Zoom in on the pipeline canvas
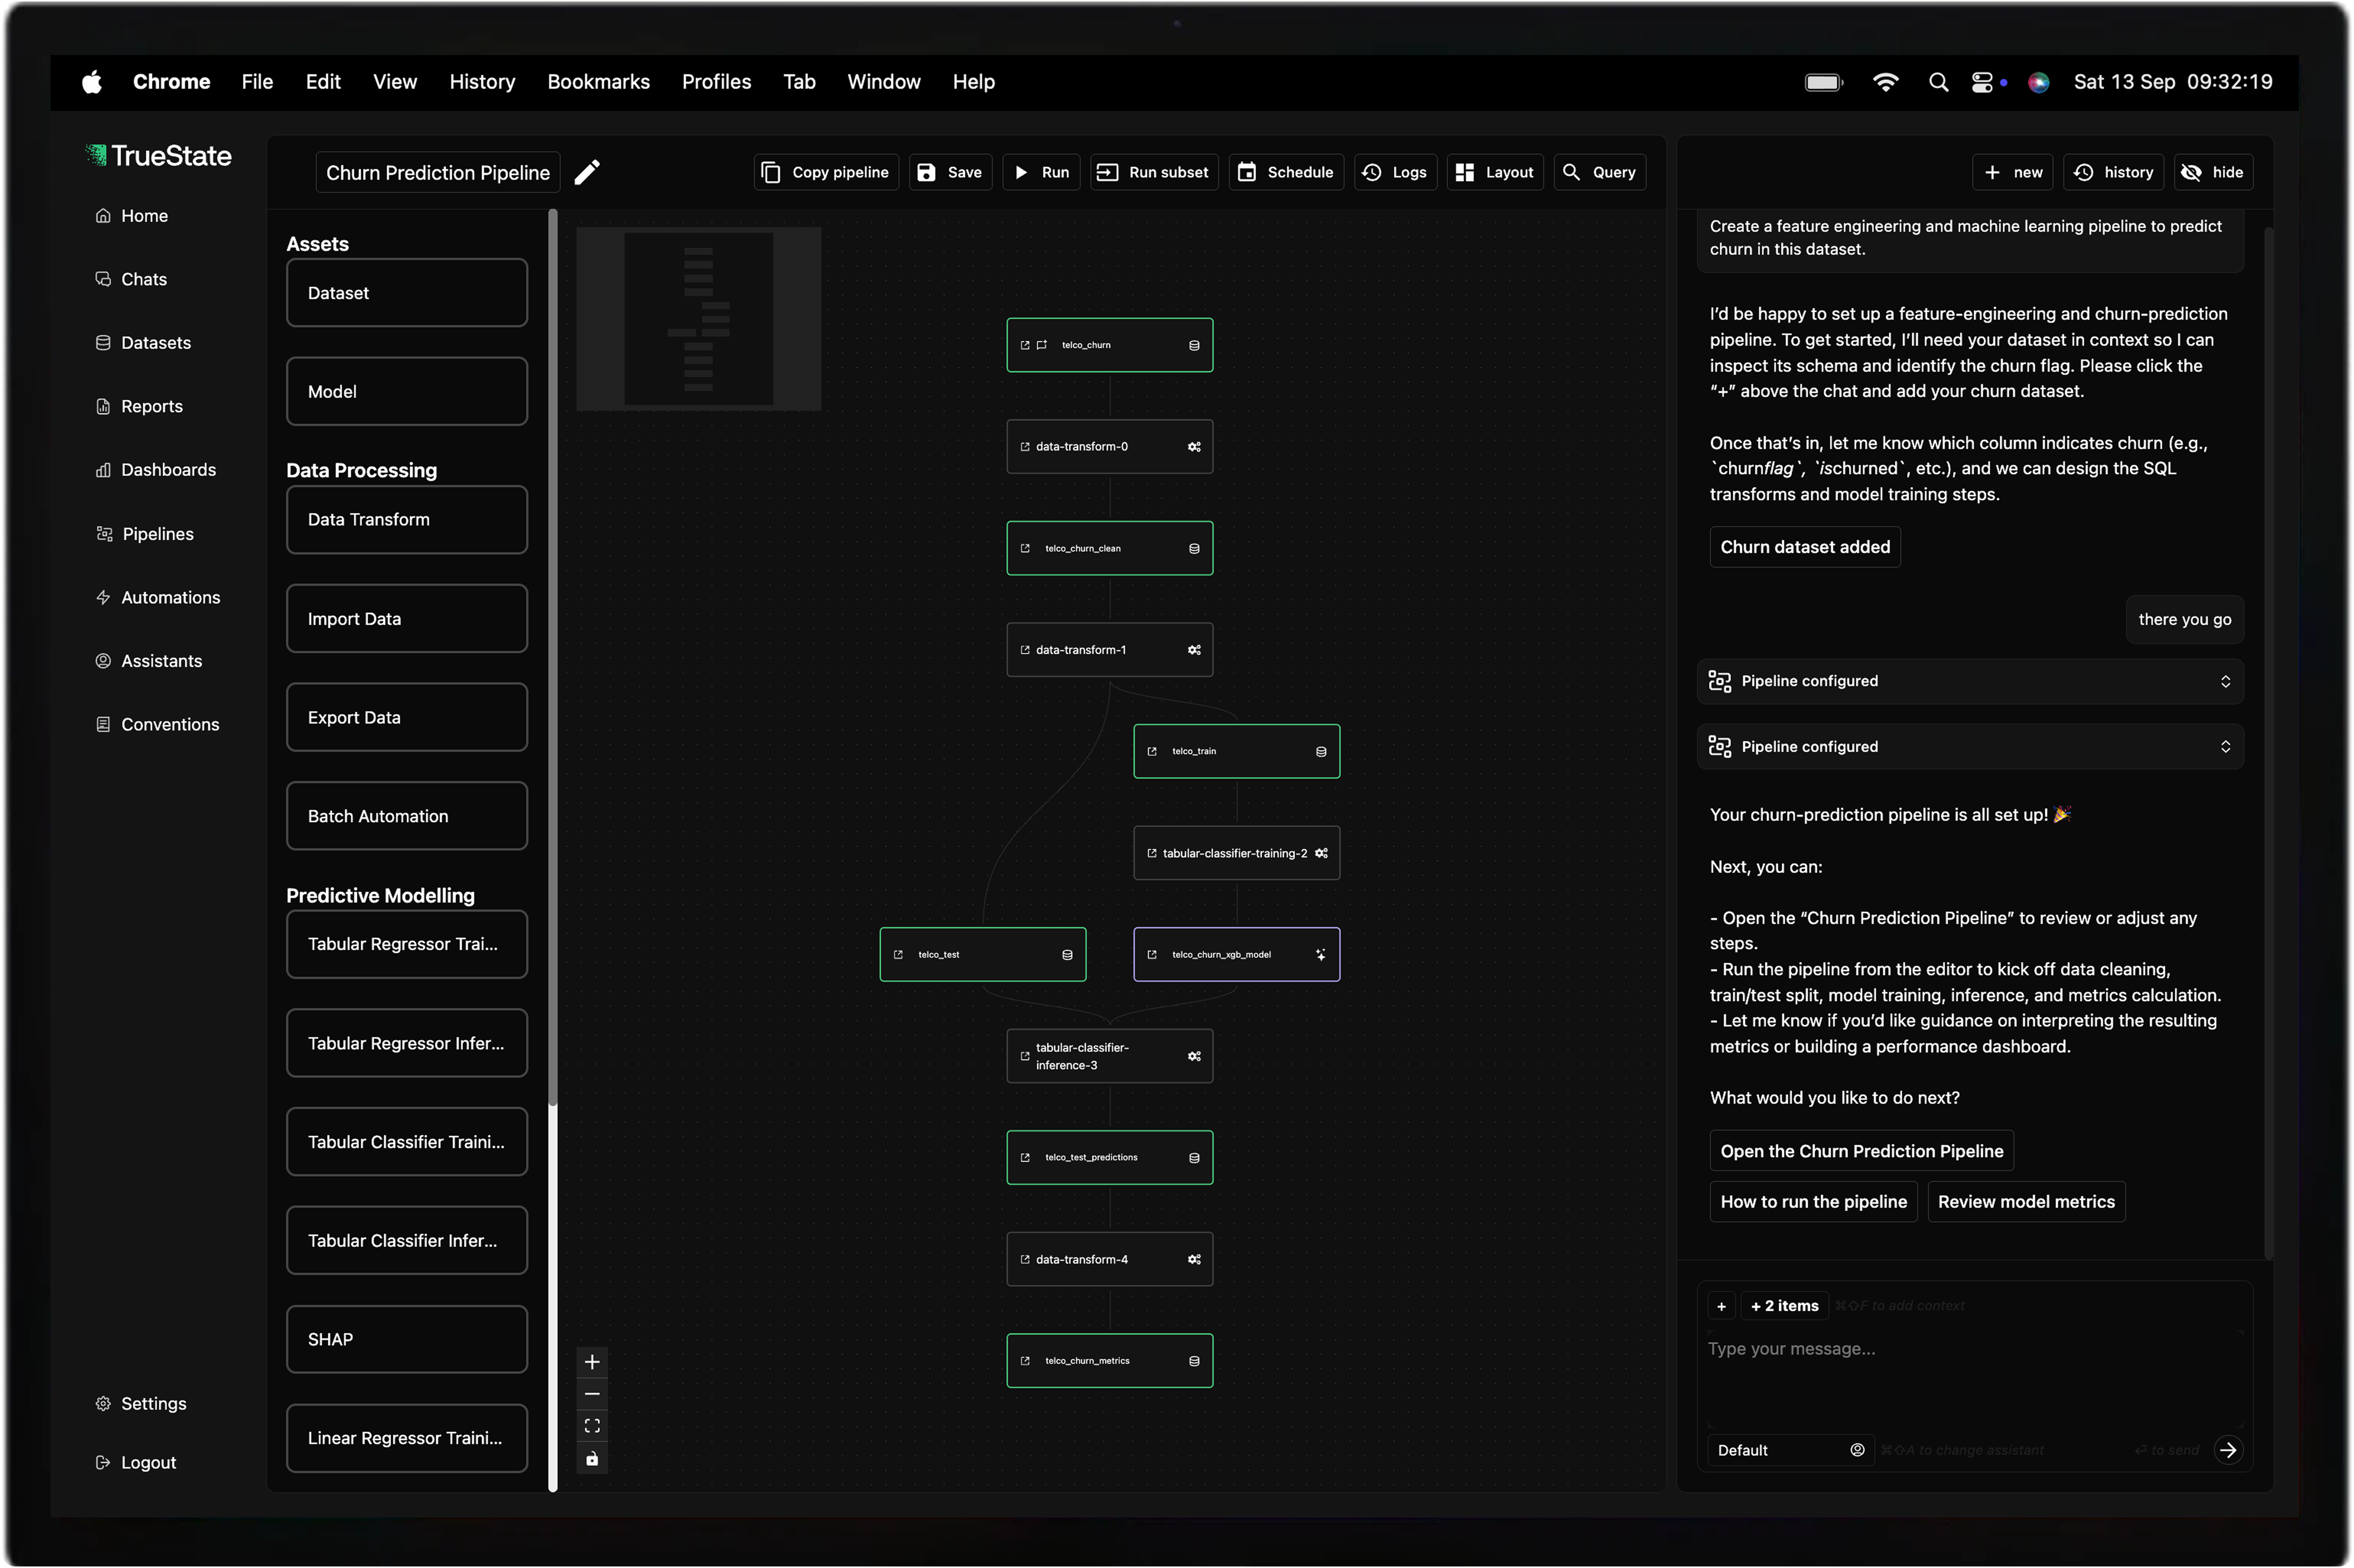Image resolution: width=2354 pixels, height=1568 pixels. 592,1362
